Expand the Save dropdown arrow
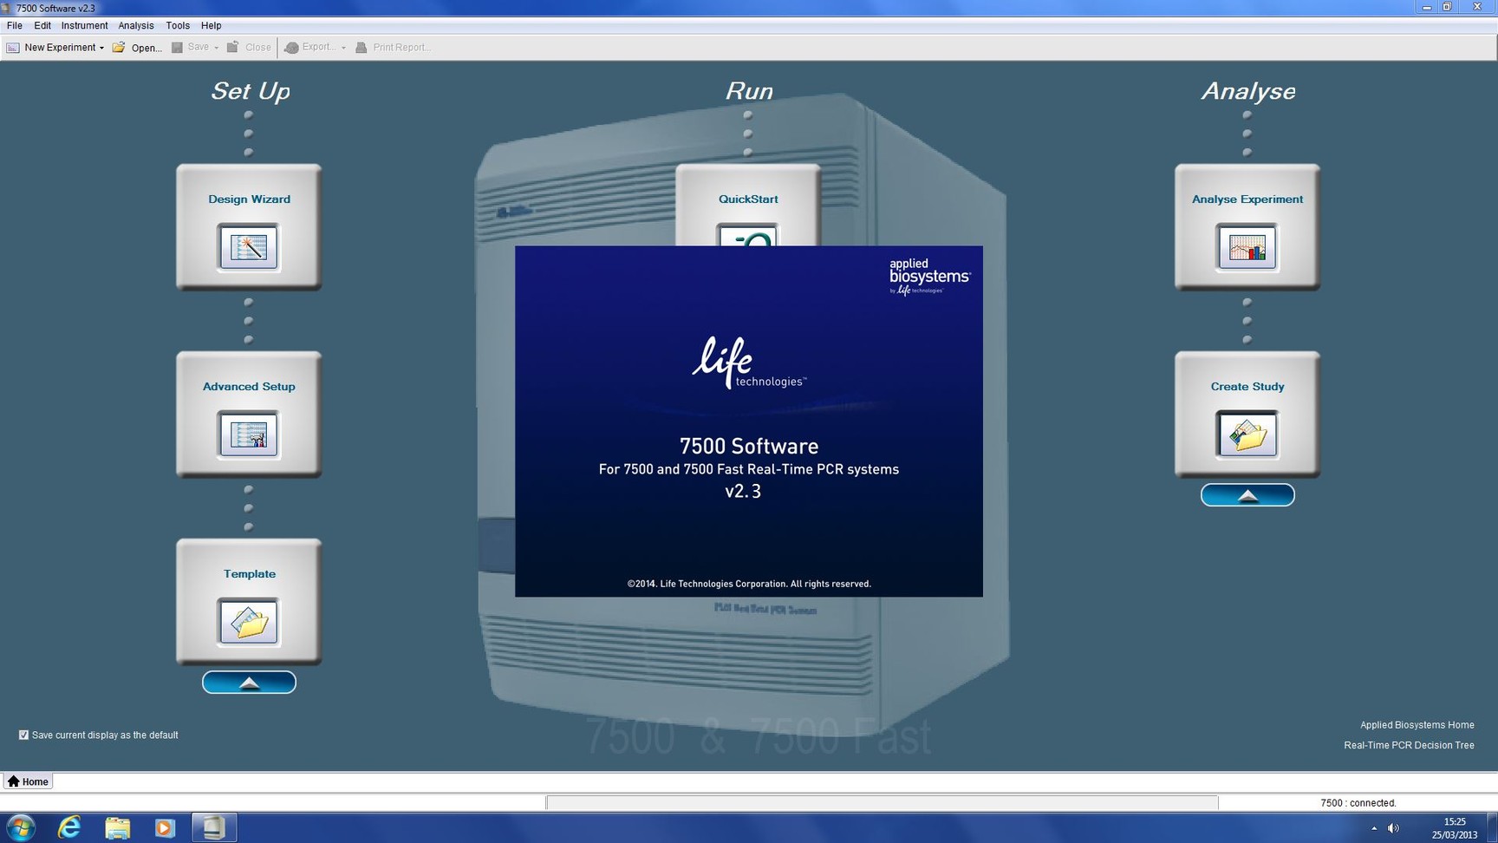Screen dimensions: 1498x843 point(216,48)
